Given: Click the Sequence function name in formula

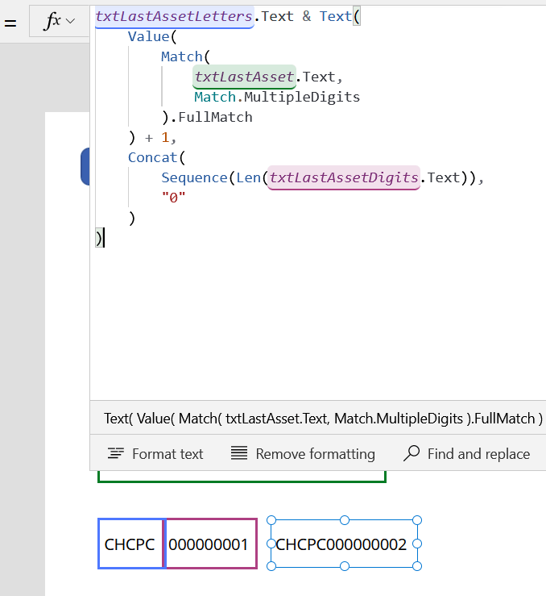Looking at the screenshot, I should point(194,177).
